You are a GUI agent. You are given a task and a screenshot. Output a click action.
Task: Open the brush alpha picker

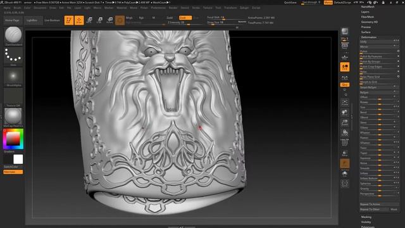13,76
